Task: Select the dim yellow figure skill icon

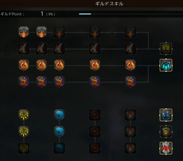Action: point(166,49)
